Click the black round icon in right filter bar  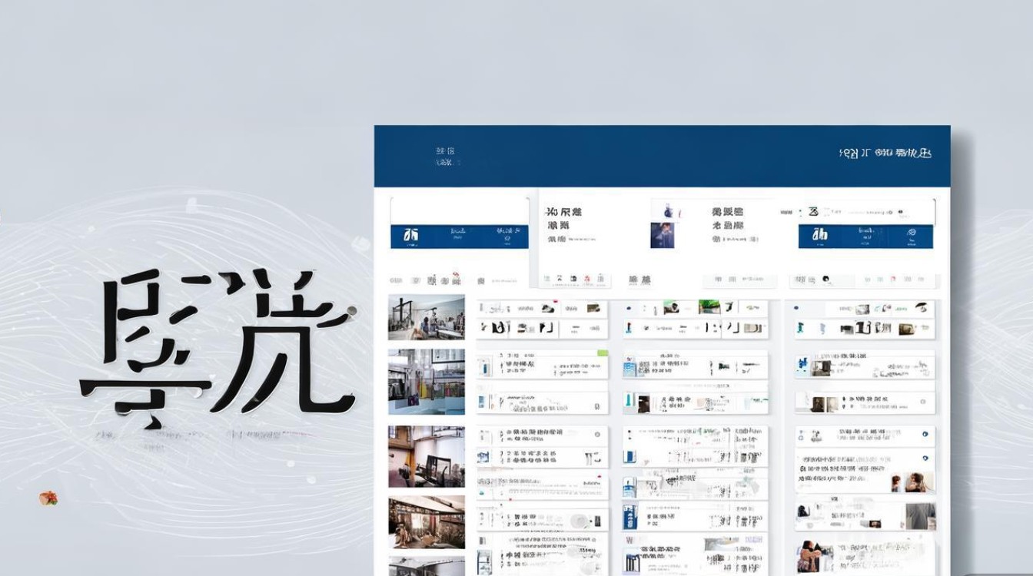[x=825, y=280]
